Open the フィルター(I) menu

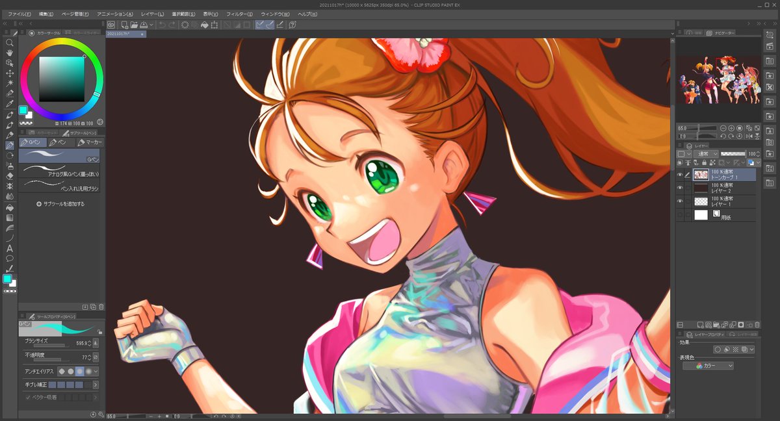point(239,14)
